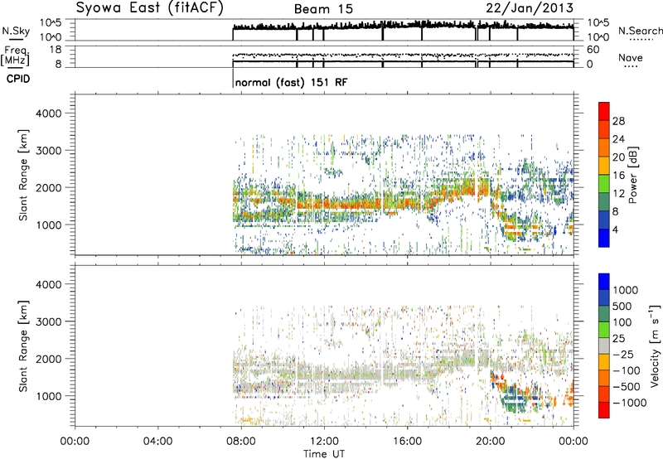
Task: Click the power colorbar "4" value
Action: [615, 230]
